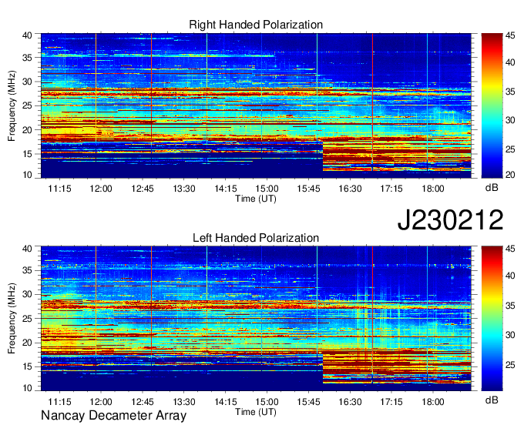Screen dimensions: 524x425
Task: Click the 13:30 time tick under Right Handed plot
Action: point(184,189)
